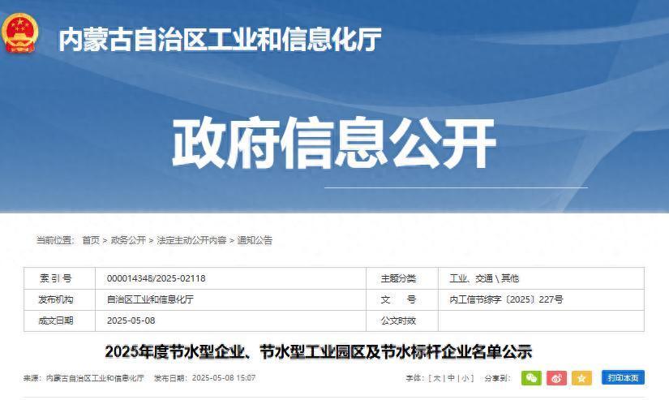Click the 打印本页 print button
669x400 pixels.
[x=623, y=378]
